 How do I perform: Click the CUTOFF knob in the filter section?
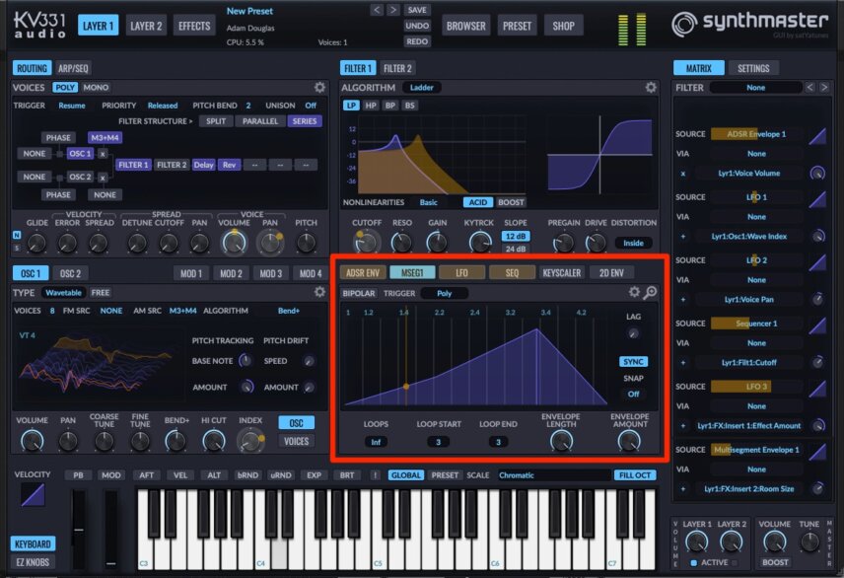click(366, 243)
